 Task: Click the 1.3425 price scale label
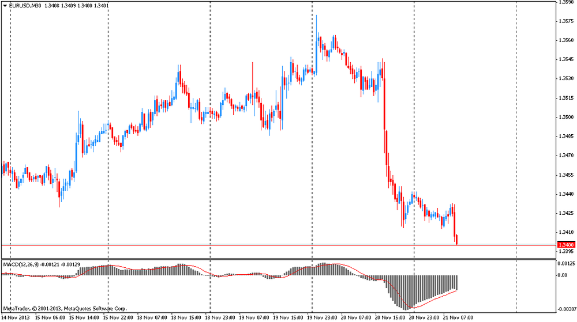pos(566,213)
